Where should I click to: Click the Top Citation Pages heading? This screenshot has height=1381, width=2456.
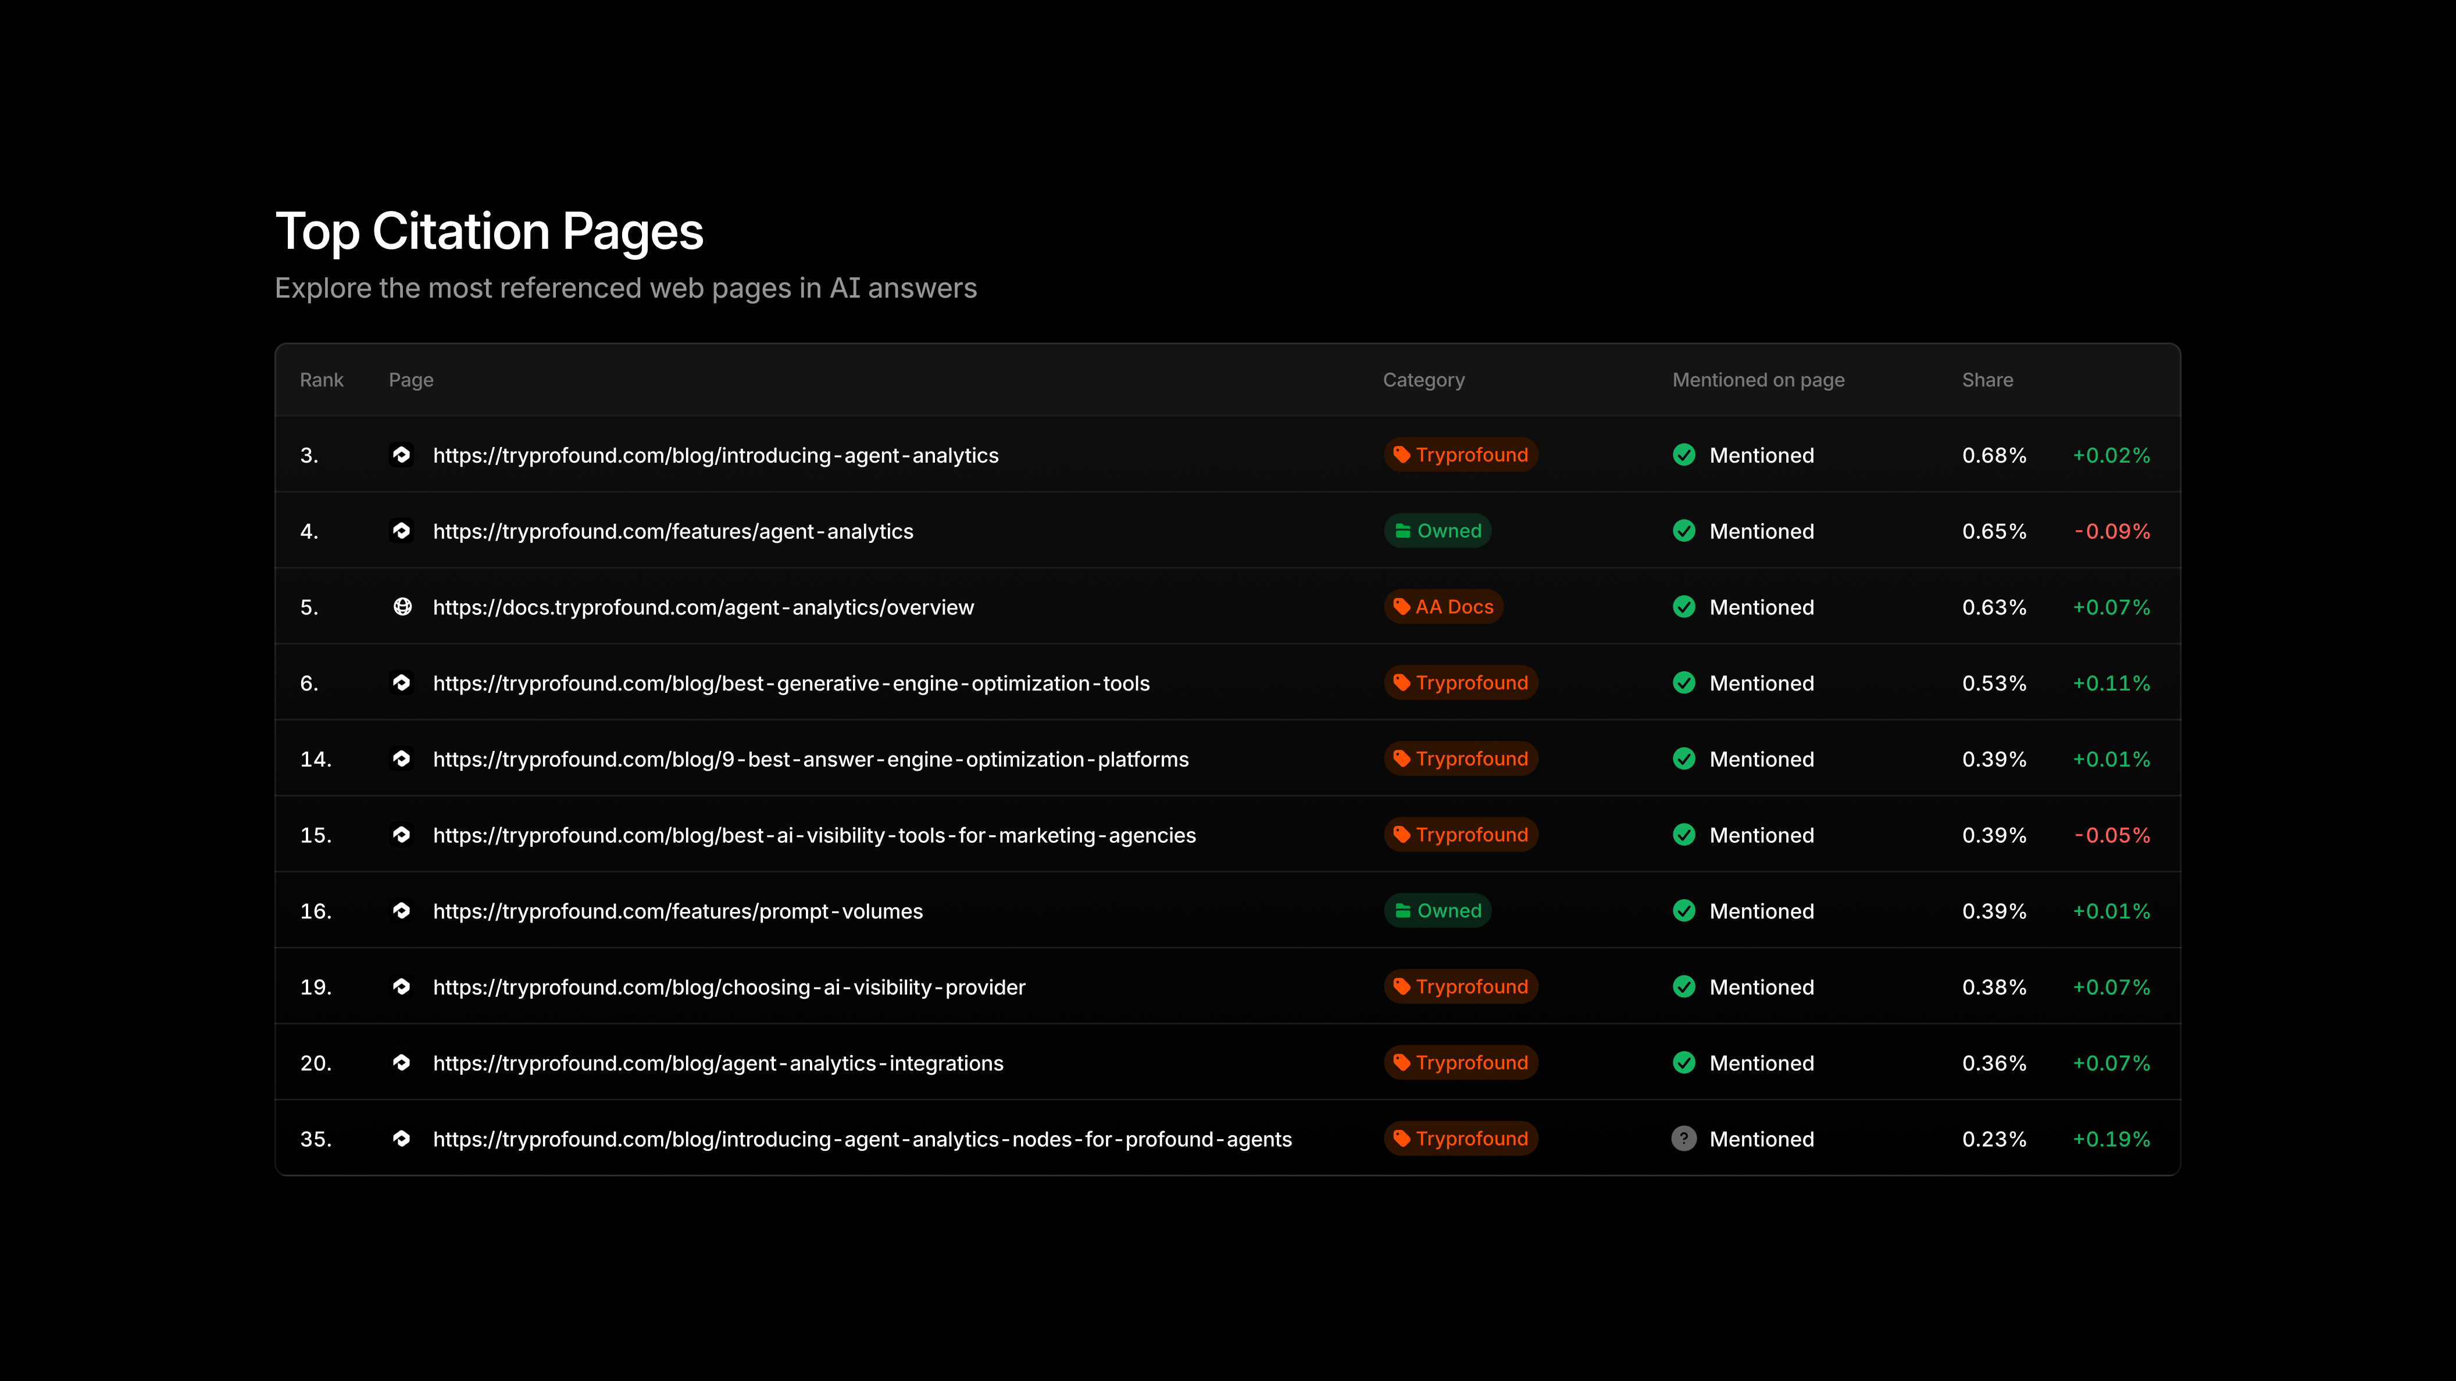[489, 232]
